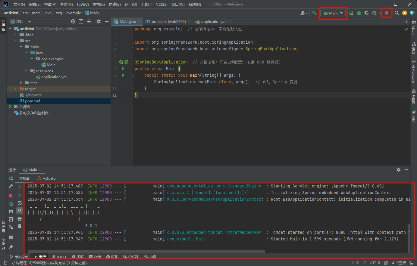This screenshot has height=266, width=417.
Task: Start debugging with the green bug icon
Action: click(359, 13)
